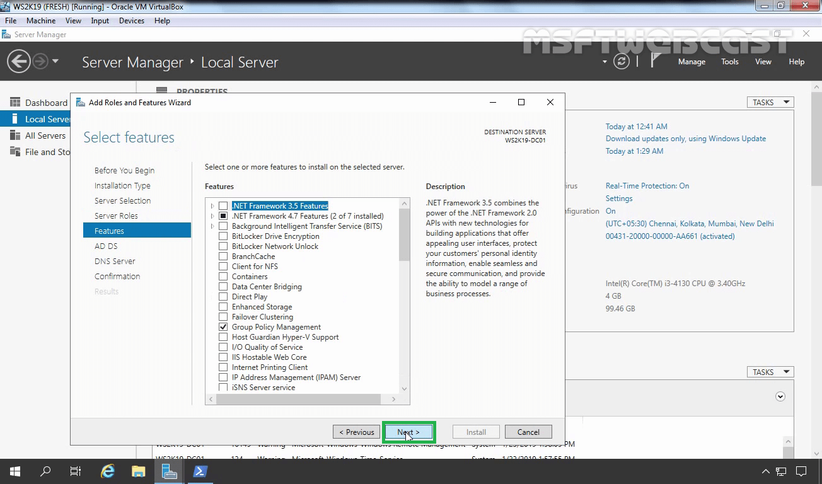Open VirtualBox Machine menu
This screenshot has height=484, width=822.
pyautogui.click(x=41, y=21)
